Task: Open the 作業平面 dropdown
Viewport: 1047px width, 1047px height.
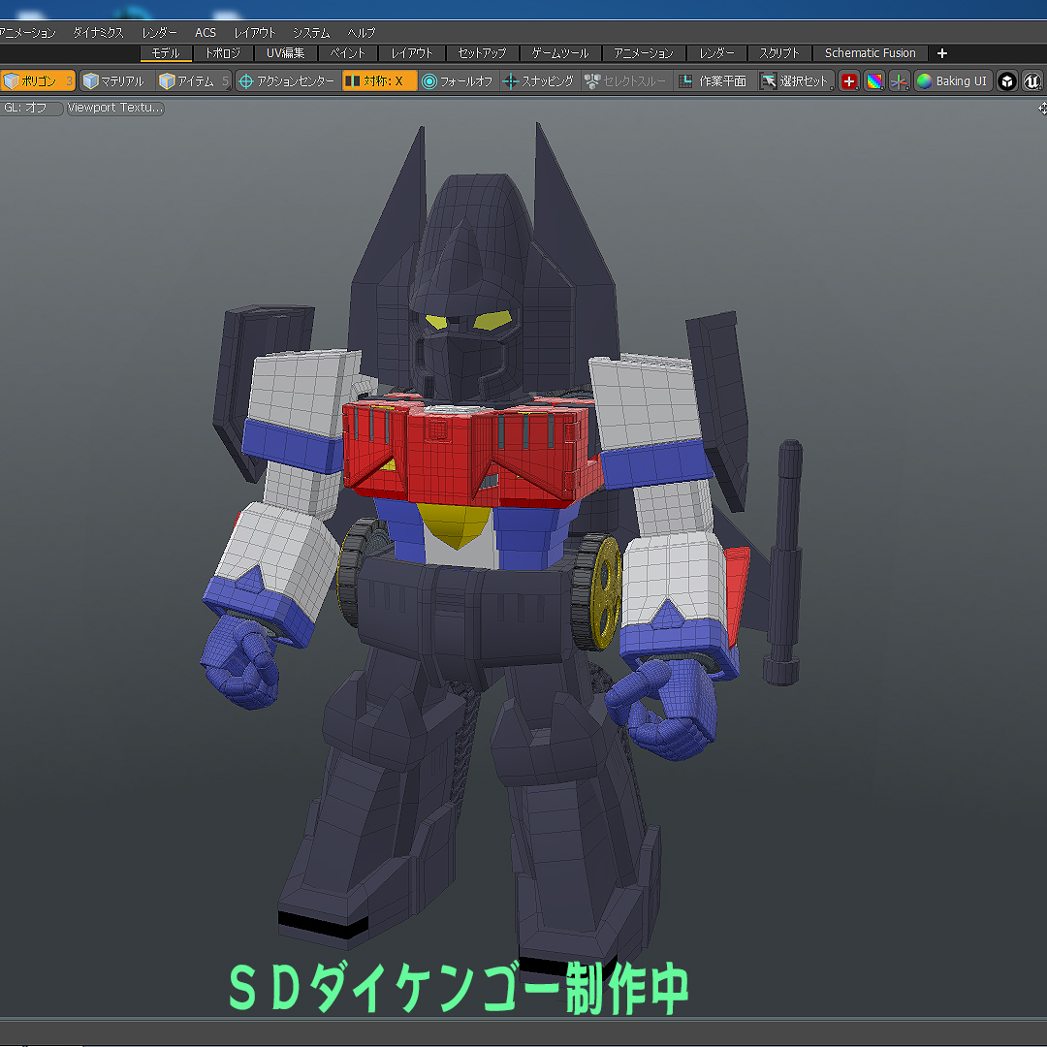Action: click(x=714, y=80)
